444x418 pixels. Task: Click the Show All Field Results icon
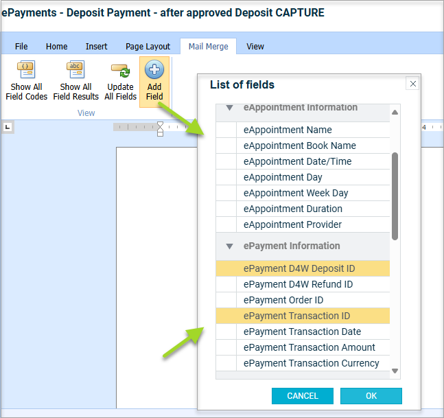75,70
